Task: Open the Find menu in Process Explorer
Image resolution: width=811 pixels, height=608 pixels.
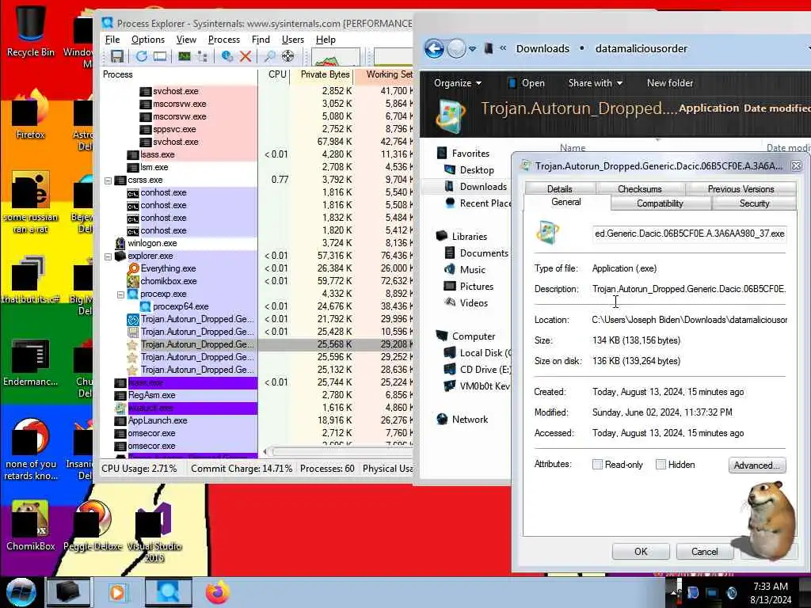Action: coord(261,40)
